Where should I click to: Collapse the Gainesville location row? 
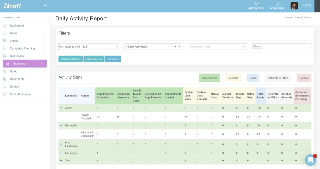click(61, 125)
